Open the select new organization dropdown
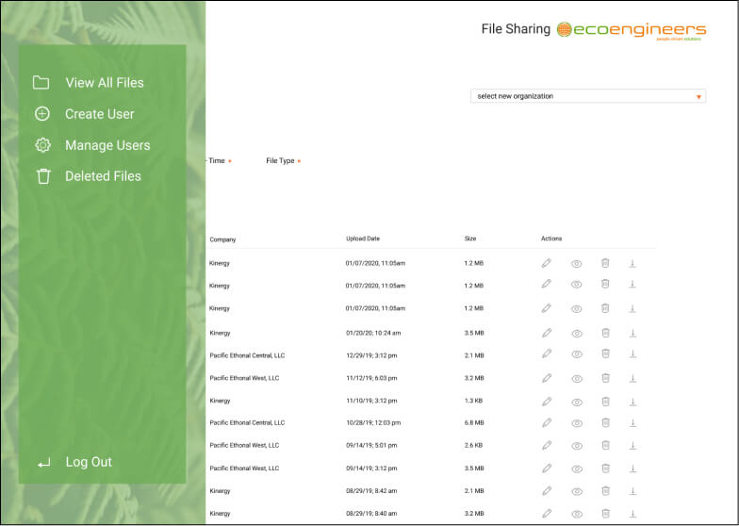Screen dimensions: 739x526 588,96
